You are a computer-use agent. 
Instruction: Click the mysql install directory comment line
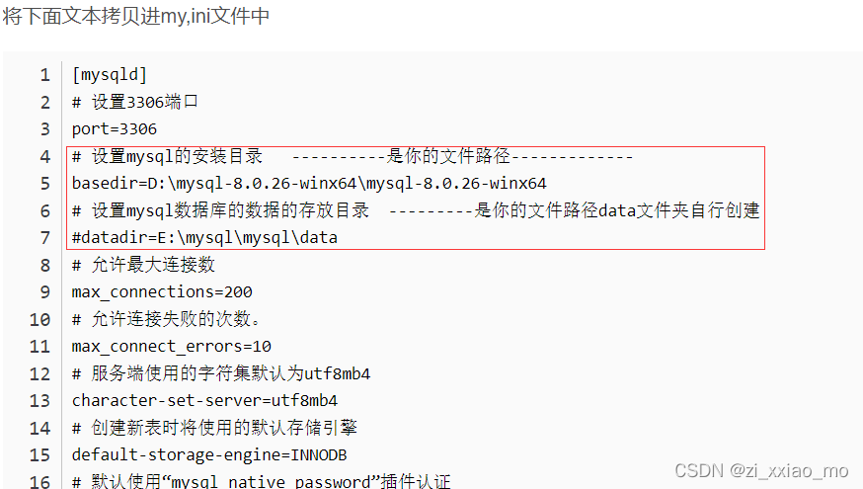[x=353, y=156]
